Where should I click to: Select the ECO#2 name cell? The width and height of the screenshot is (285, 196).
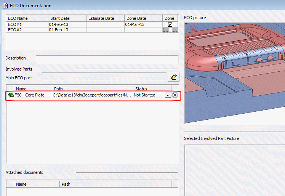click(27, 30)
